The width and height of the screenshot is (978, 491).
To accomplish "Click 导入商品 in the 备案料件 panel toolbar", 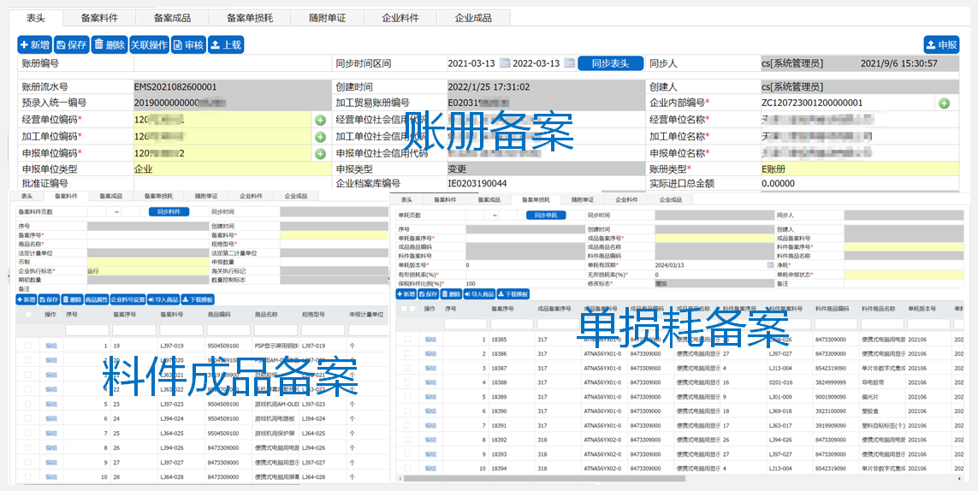I will 163,299.
